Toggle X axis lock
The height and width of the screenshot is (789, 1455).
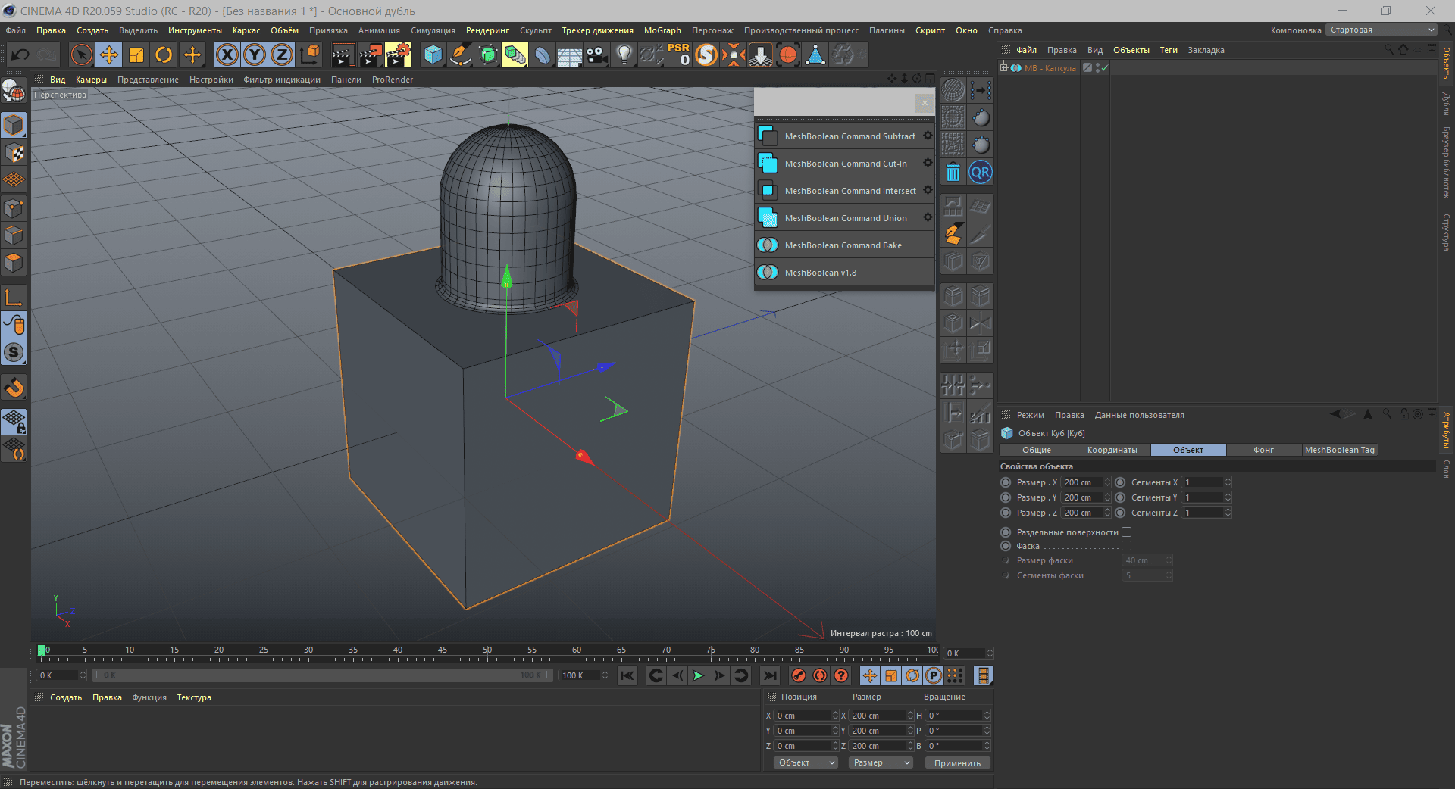click(227, 55)
